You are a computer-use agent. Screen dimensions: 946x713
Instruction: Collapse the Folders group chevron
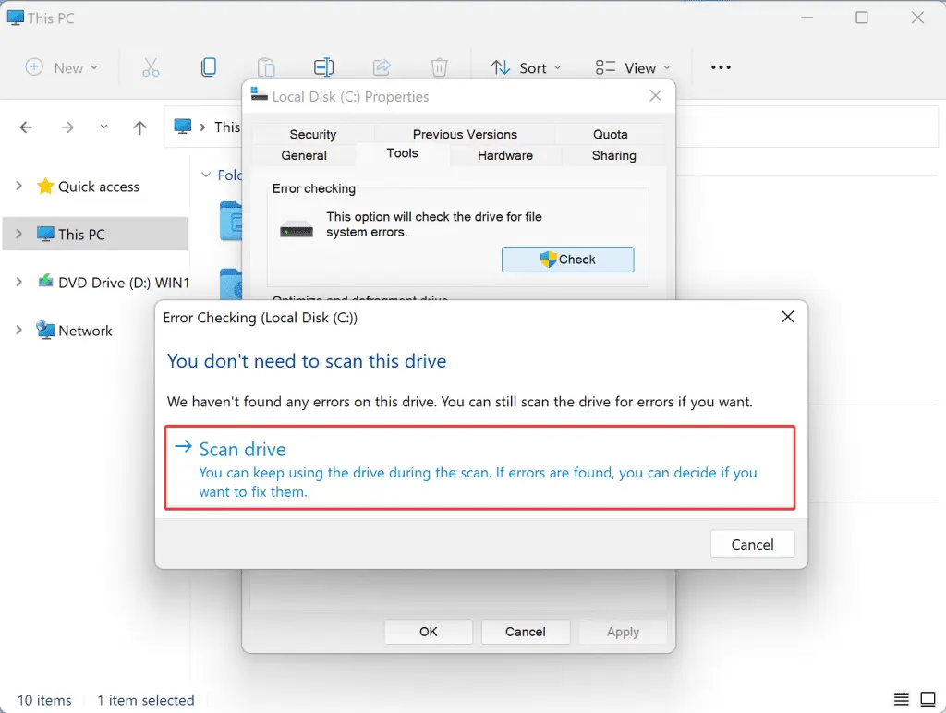206,175
